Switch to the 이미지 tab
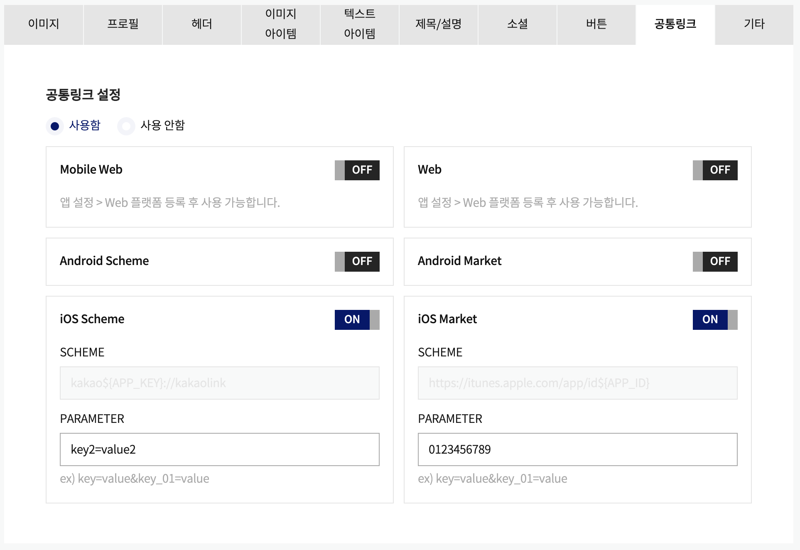Image resolution: width=800 pixels, height=550 pixels. (x=44, y=24)
